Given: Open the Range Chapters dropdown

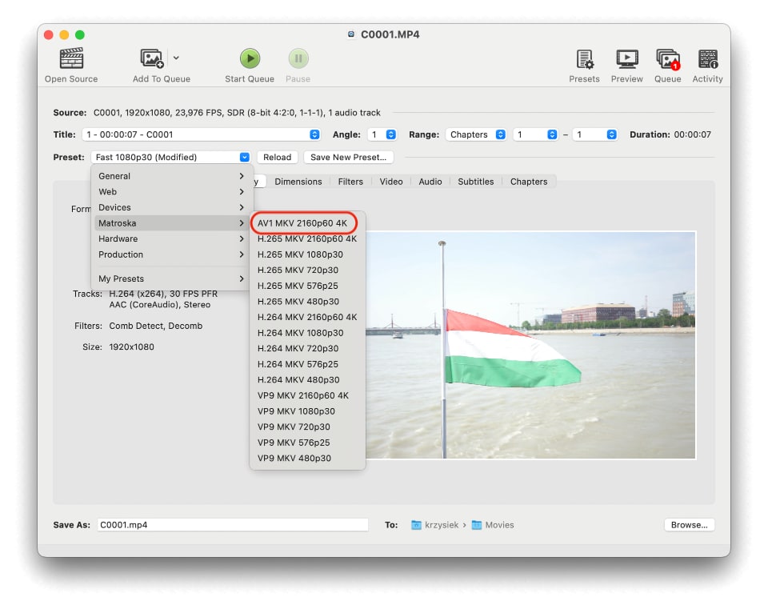Looking at the screenshot, I should pos(477,134).
